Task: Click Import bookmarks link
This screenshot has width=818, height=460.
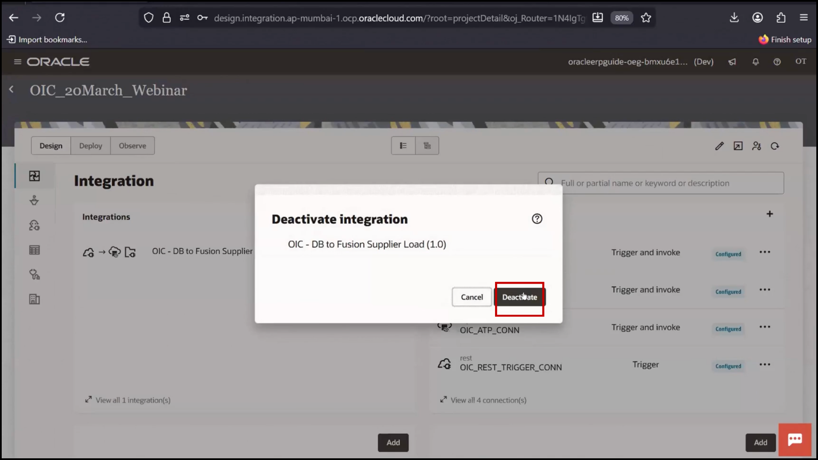Action: point(47,40)
